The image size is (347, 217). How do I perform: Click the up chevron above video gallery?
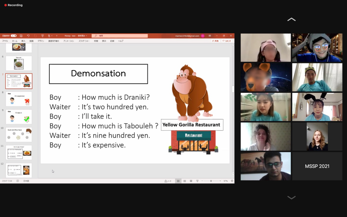(x=291, y=19)
